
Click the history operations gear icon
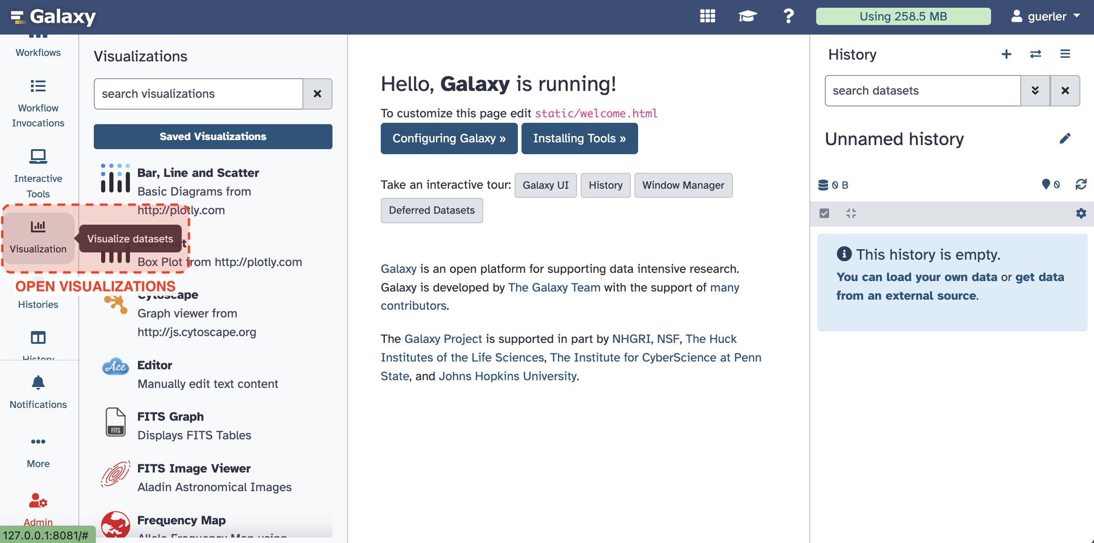point(1081,213)
